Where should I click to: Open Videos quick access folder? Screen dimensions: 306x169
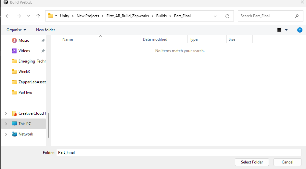point(24,51)
